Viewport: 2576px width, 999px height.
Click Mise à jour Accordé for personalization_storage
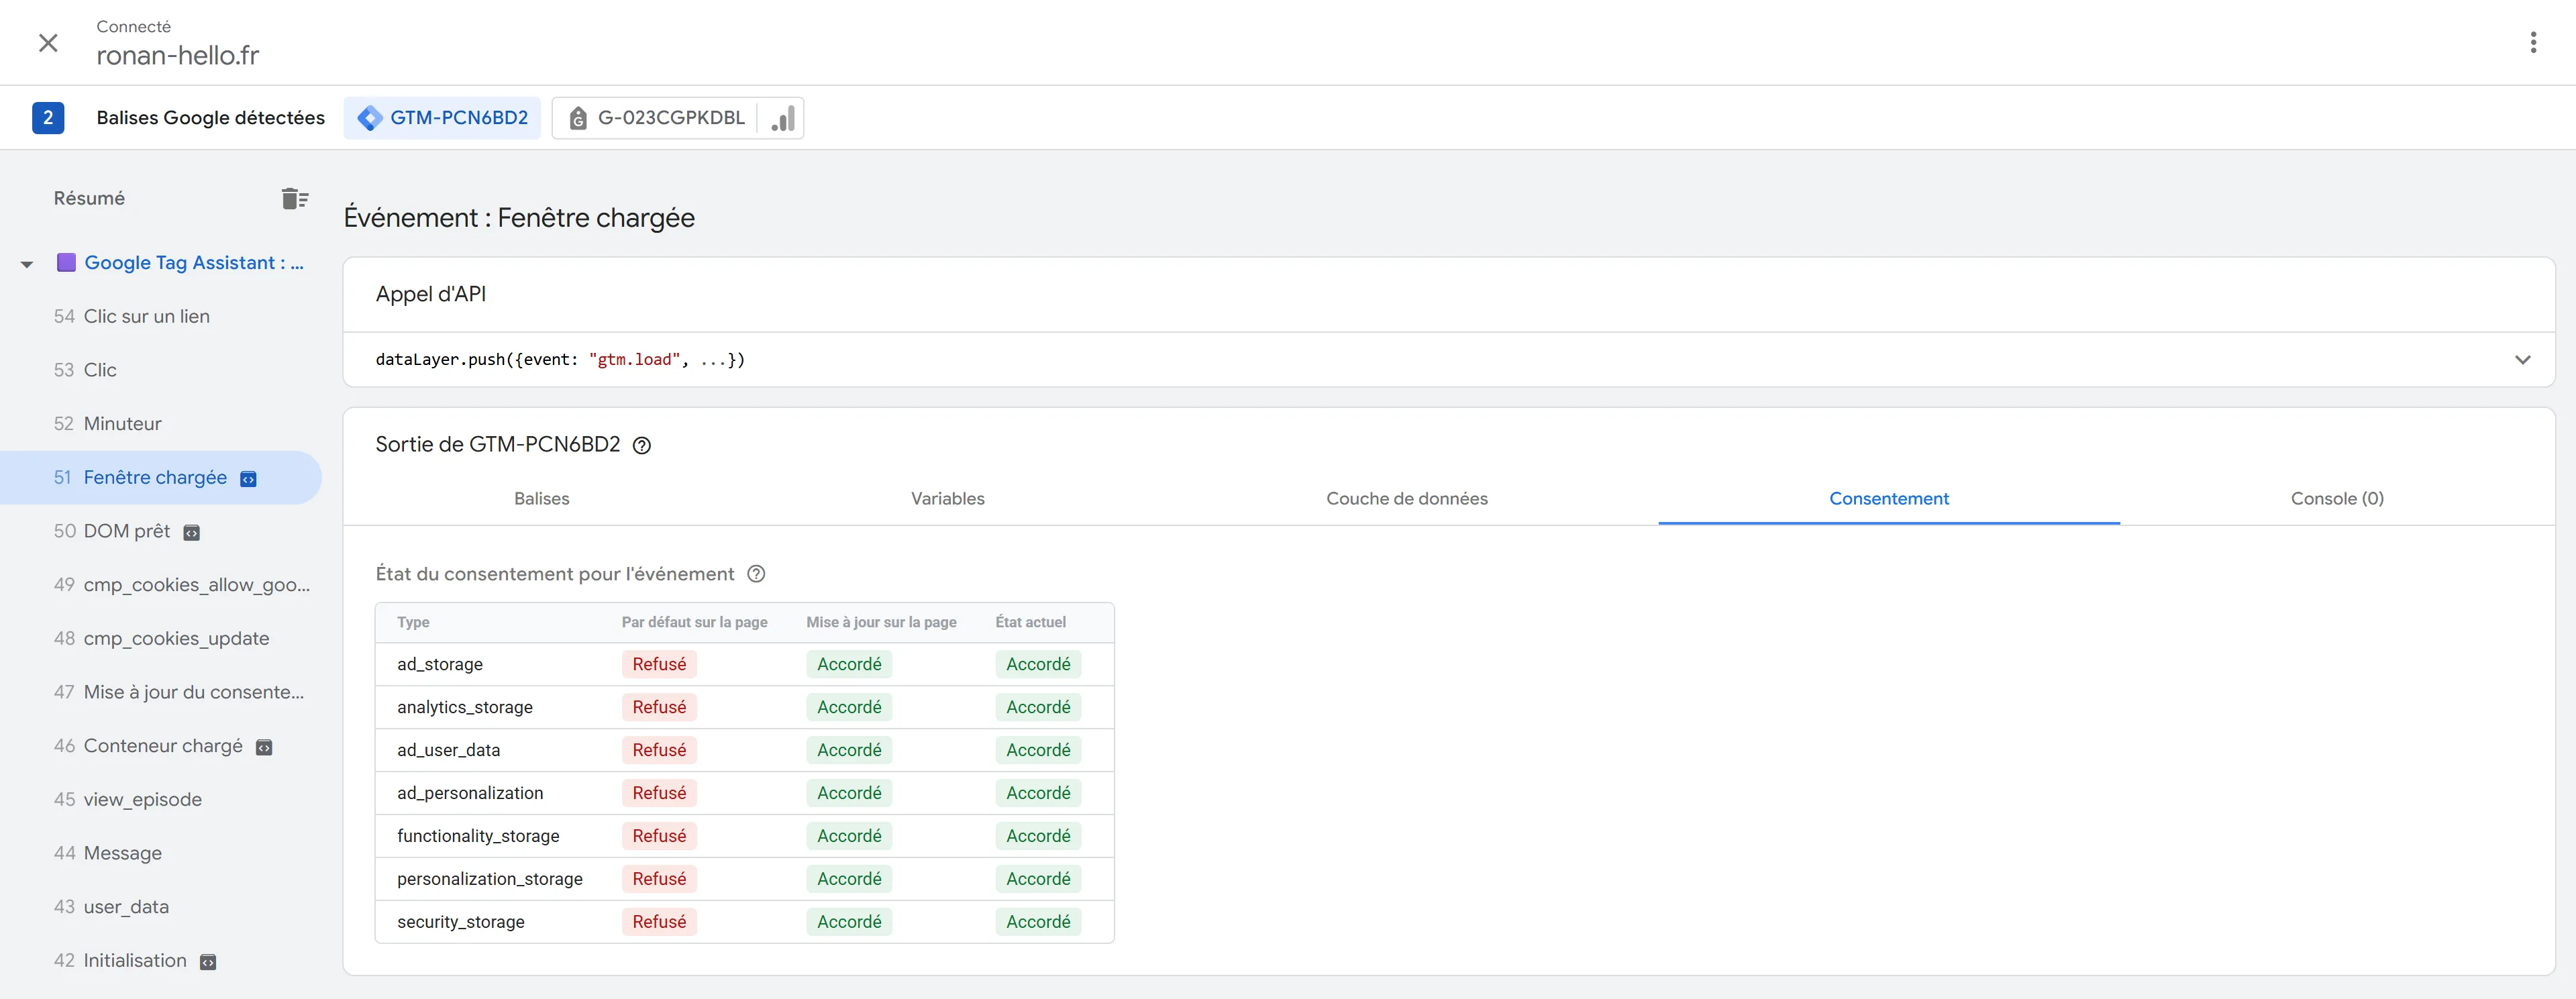tap(849, 879)
